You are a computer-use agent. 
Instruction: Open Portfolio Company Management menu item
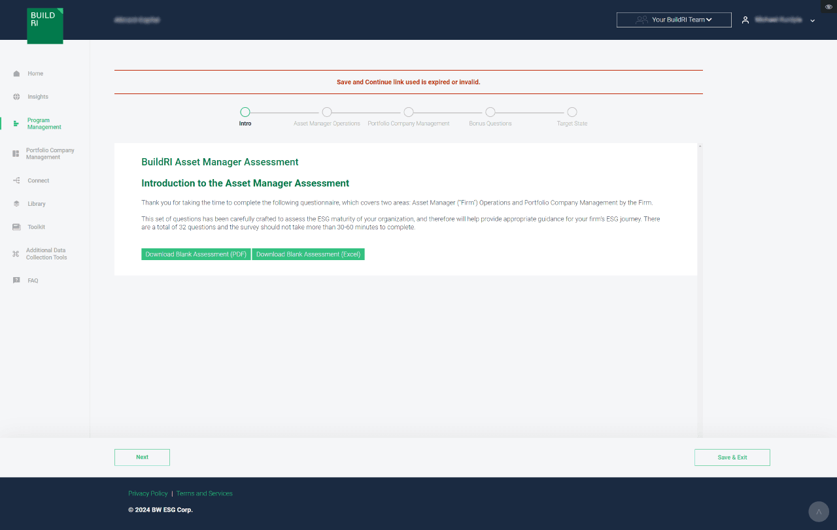coord(50,154)
